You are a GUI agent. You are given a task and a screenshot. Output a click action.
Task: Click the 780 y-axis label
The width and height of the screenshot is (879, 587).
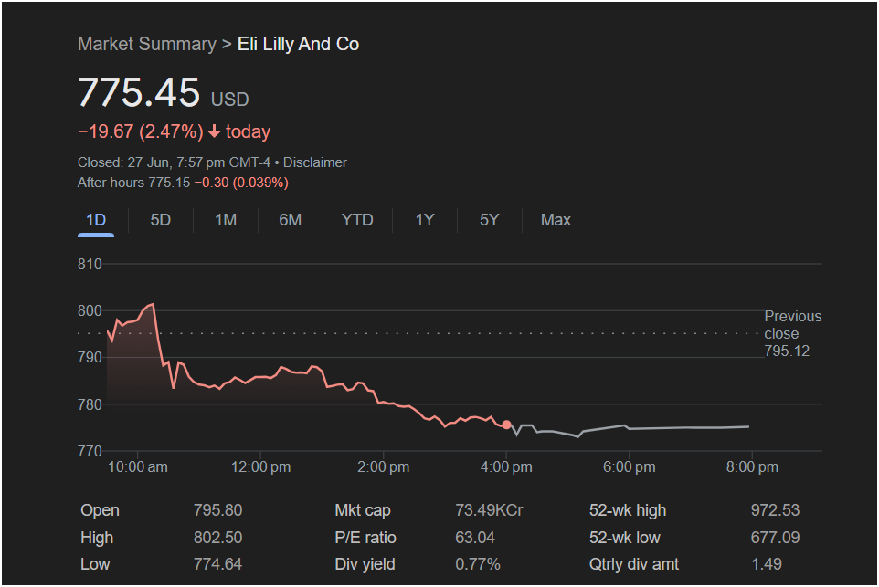90,404
